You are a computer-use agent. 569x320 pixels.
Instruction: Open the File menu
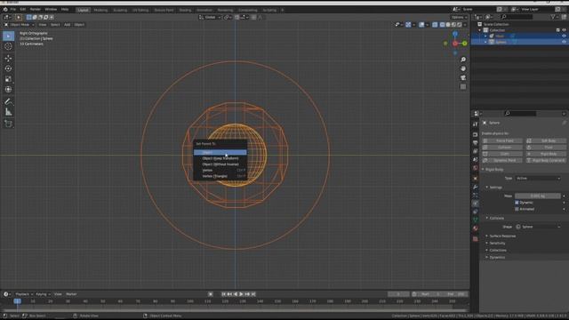coord(13,10)
